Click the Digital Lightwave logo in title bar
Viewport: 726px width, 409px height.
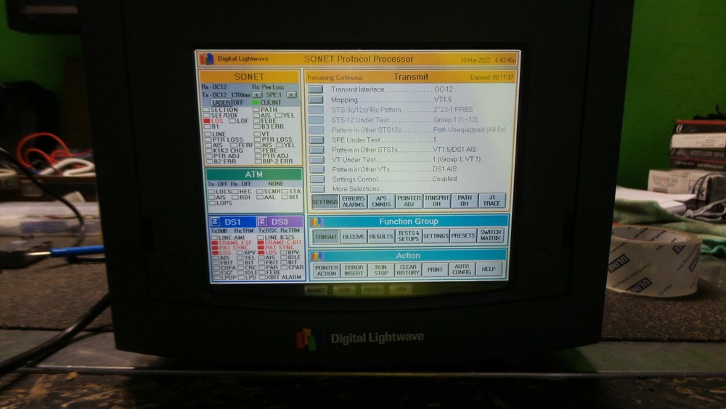coord(206,59)
